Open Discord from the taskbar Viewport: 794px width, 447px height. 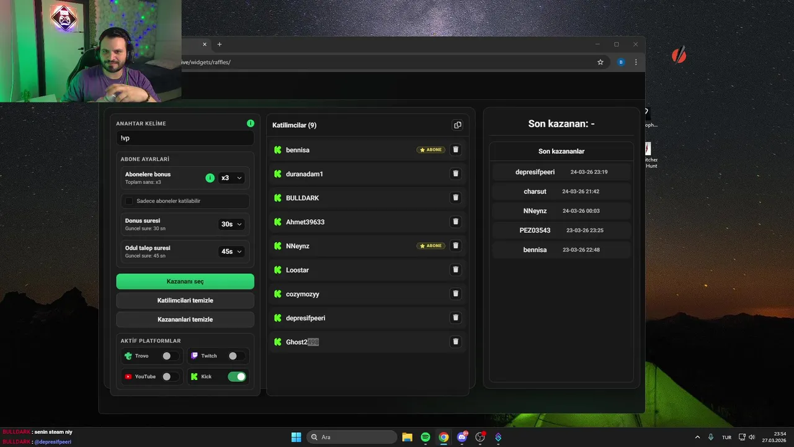point(462,437)
